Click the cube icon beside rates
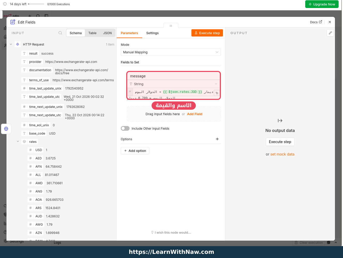The width and height of the screenshot is (343, 258). (x=24, y=142)
